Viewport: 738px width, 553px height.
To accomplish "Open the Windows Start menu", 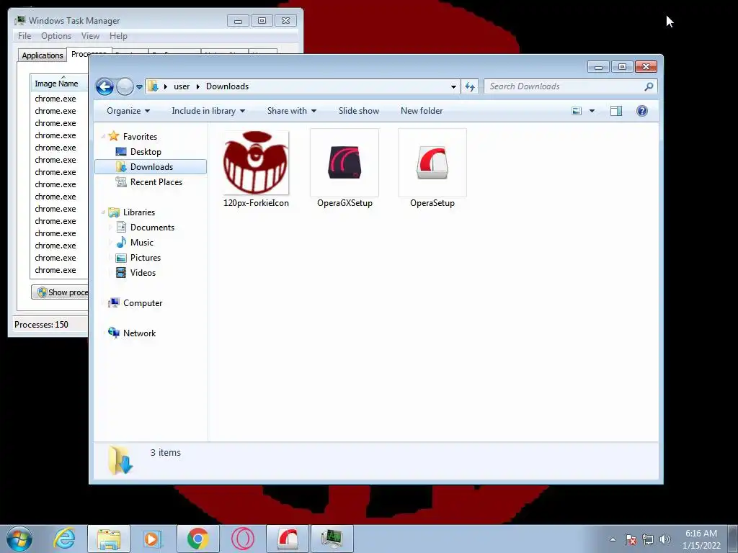I will 19,539.
